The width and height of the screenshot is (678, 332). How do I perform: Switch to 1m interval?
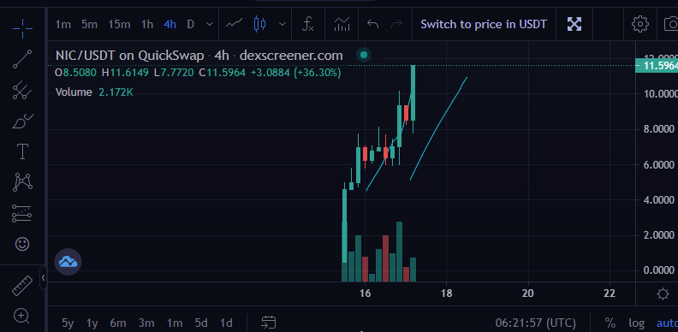pos(62,24)
